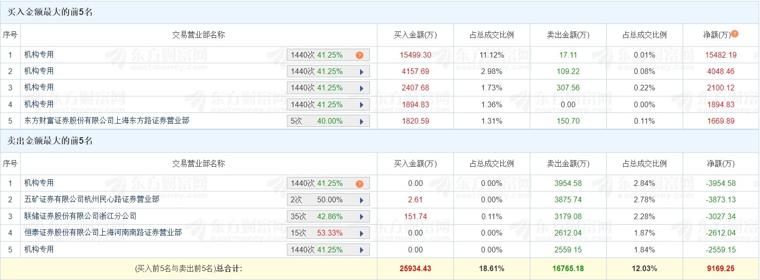Click blue arrow for 东方财富证券上海东方路 row
This screenshot has height=280, width=760.
pyautogui.click(x=361, y=121)
